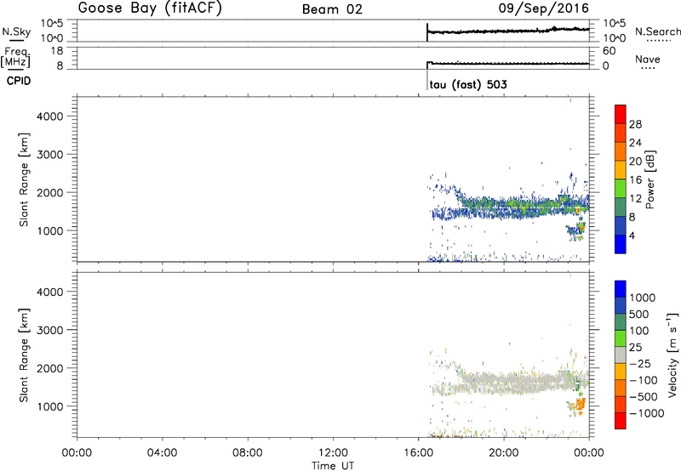The image size is (681, 471).
Task: Click the orange velocity patch near 1000 km
Action: point(580,404)
